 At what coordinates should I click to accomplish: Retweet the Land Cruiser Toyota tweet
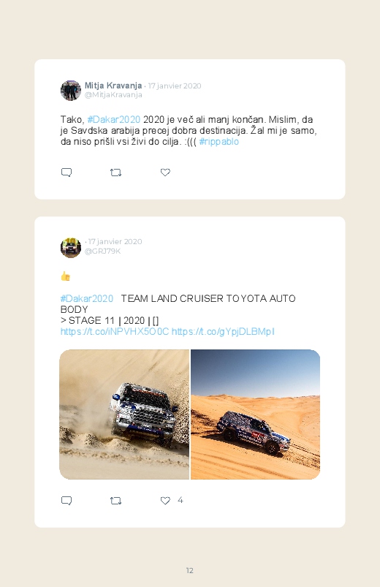point(115,501)
